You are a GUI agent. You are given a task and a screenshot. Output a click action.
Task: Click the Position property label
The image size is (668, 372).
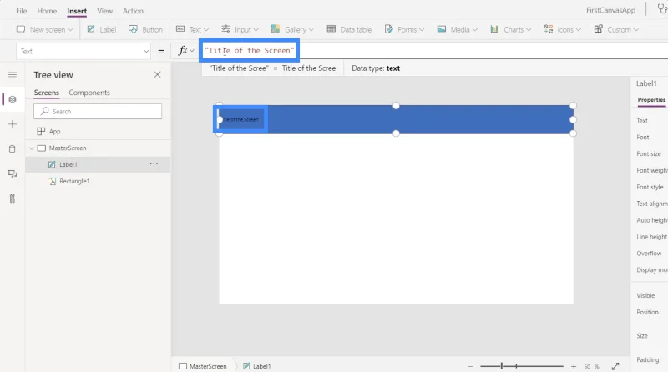pos(647,312)
